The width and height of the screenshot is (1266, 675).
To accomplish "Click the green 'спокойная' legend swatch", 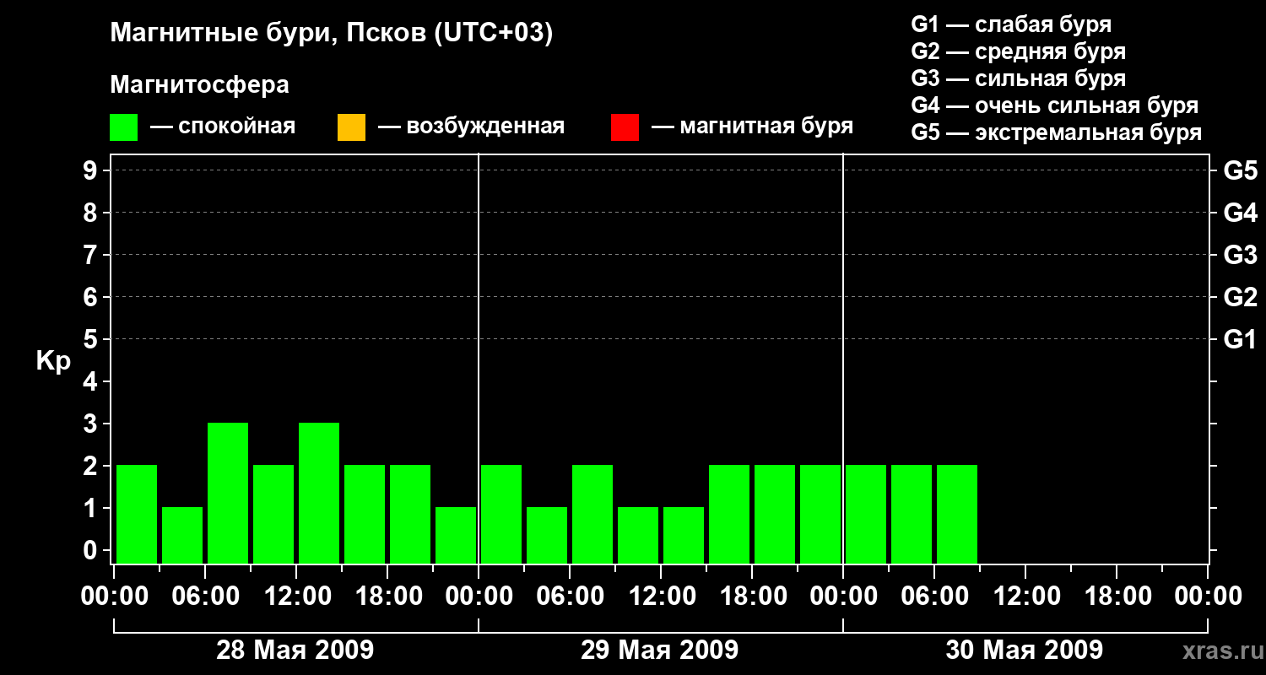I will pos(124,127).
